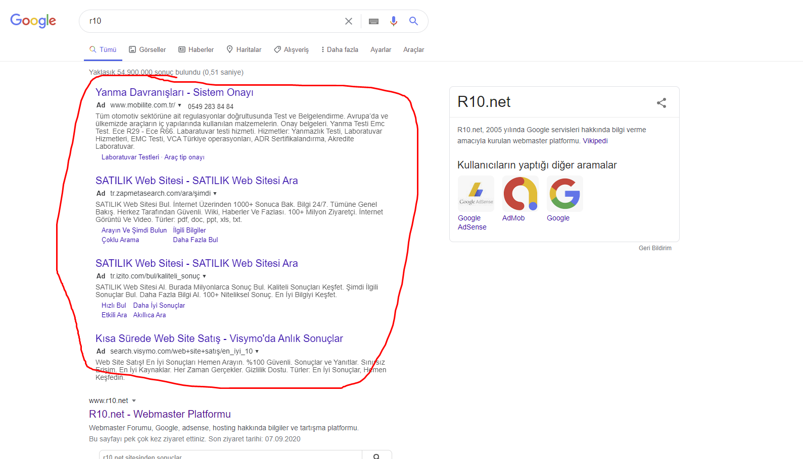Follow the Daha İyi Sonuçlar sitelink
The width and height of the screenshot is (803, 459).
point(159,306)
